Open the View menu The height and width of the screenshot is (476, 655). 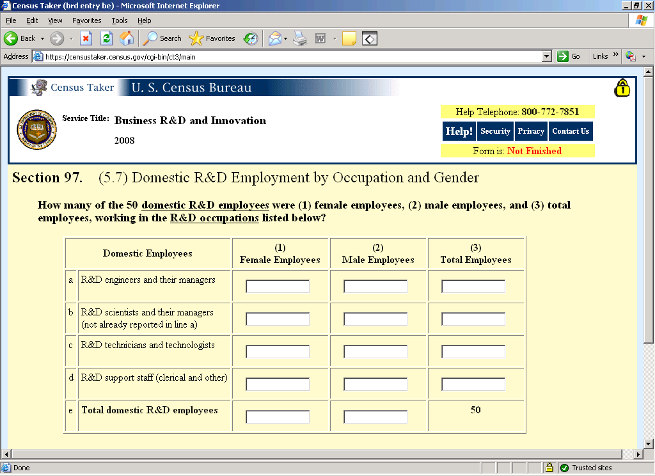pyautogui.click(x=55, y=20)
